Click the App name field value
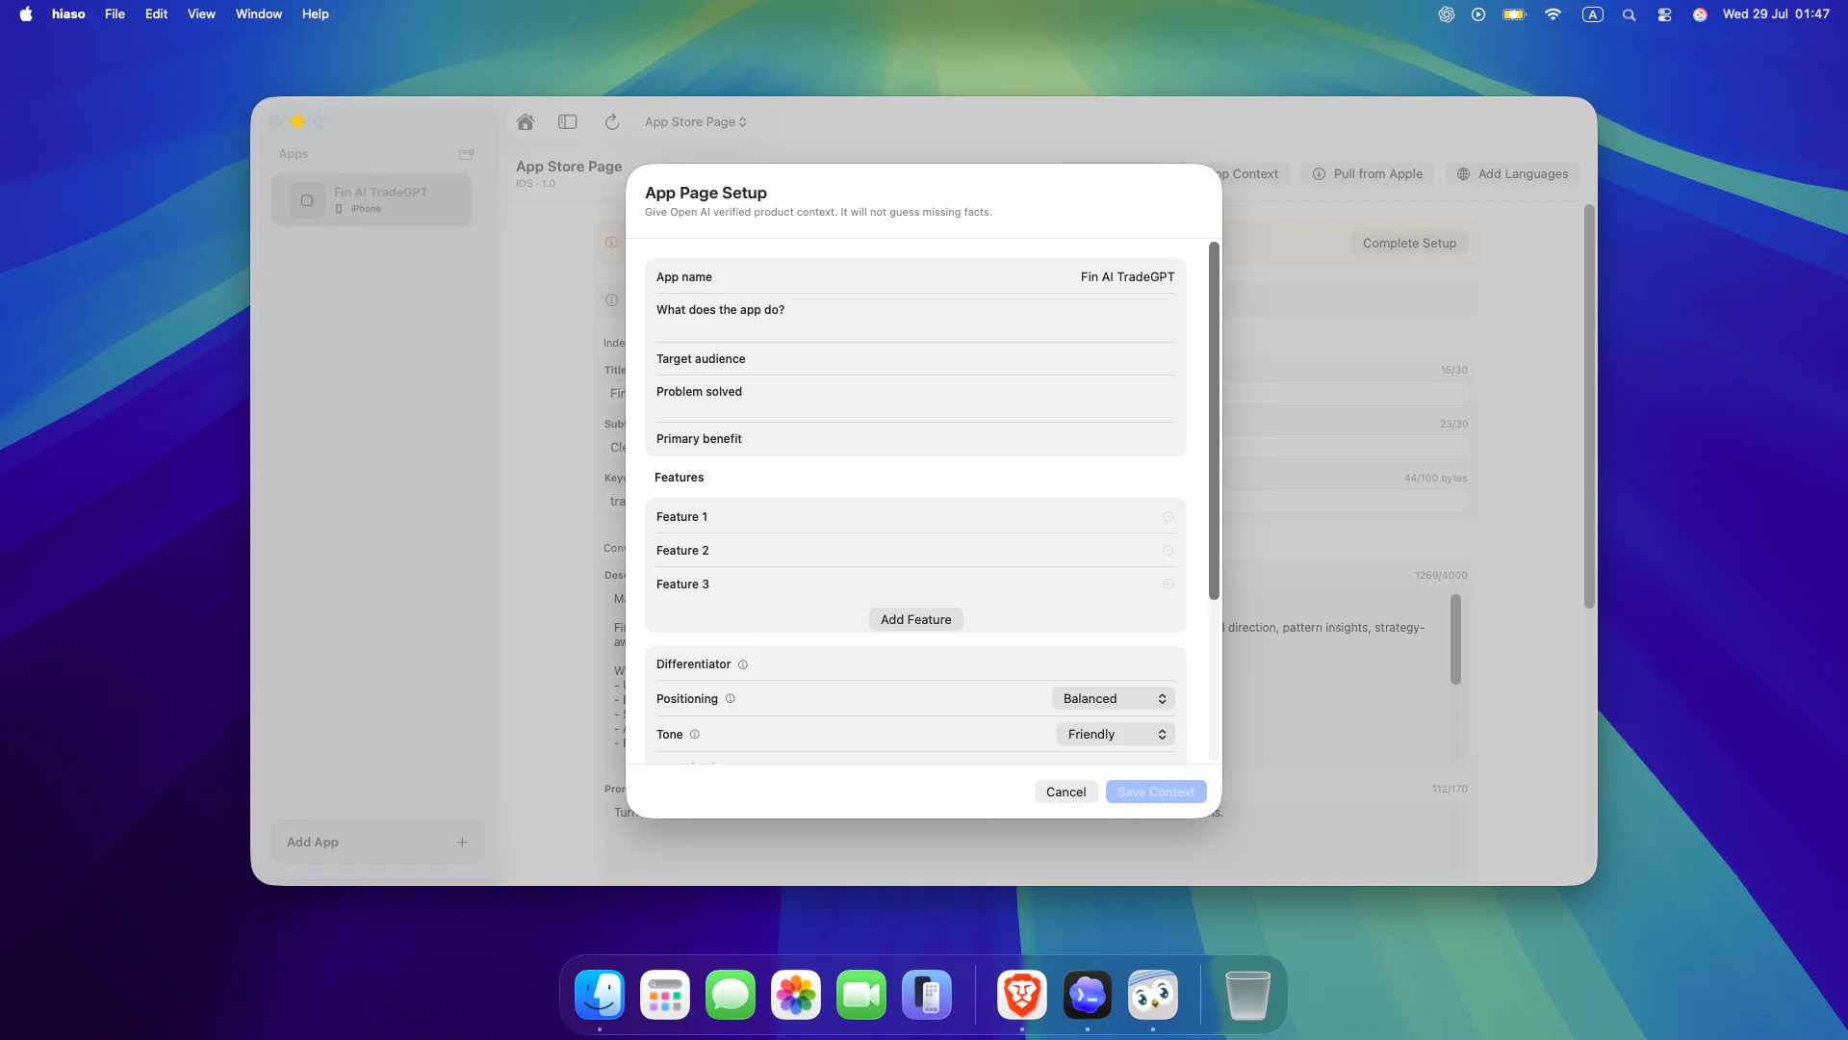The image size is (1848, 1040). 1127,277
